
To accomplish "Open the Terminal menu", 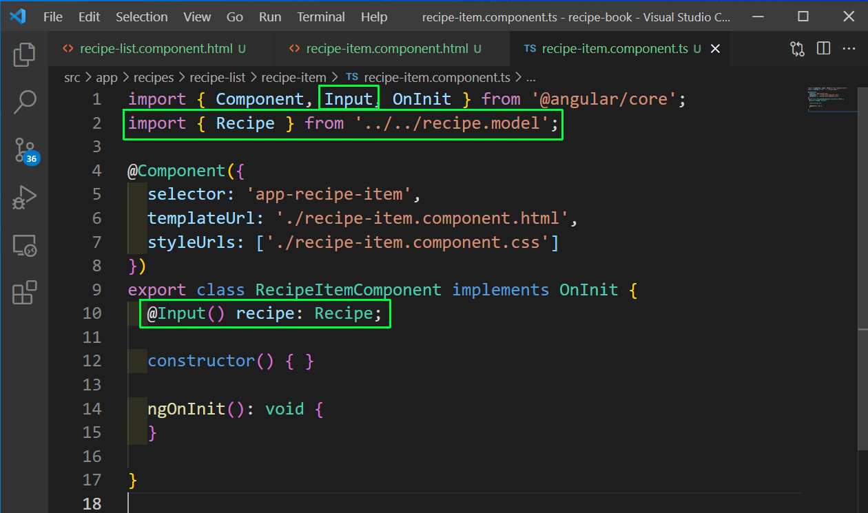I will tap(321, 17).
